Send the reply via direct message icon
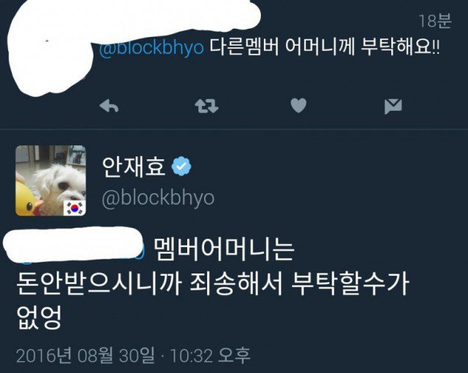 coord(393,106)
